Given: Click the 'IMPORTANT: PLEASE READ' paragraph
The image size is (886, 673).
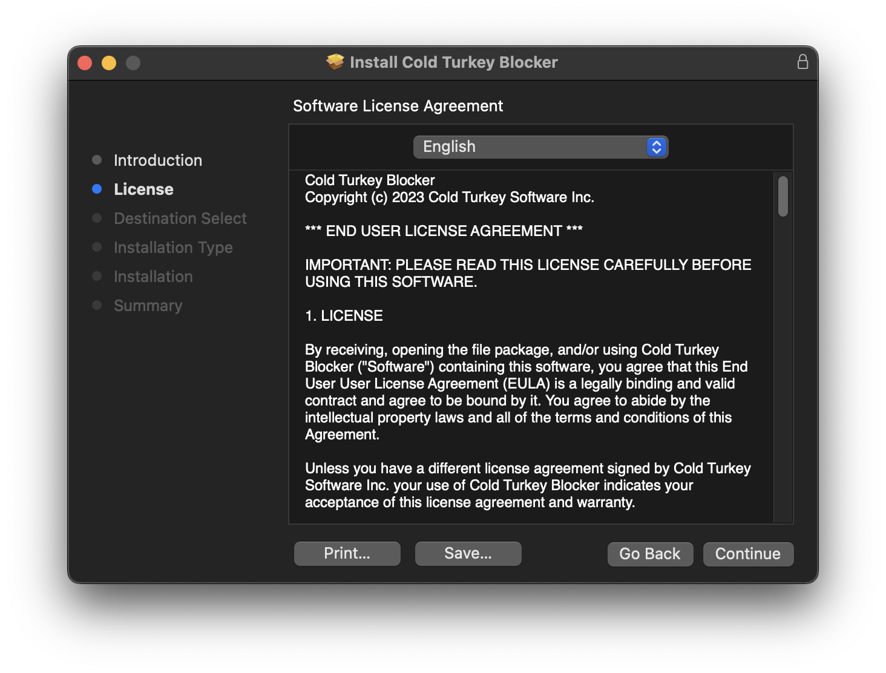Looking at the screenshot, I should [528, 274].
